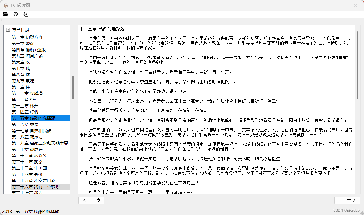Go to the next chapter with 下一章

(347, 200)
